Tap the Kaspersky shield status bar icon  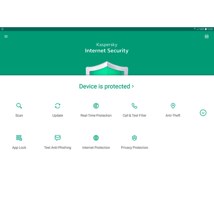point(2,29)
